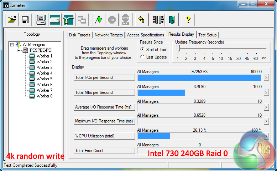Switch to Disk Targets tab

(x=79, y=35)
